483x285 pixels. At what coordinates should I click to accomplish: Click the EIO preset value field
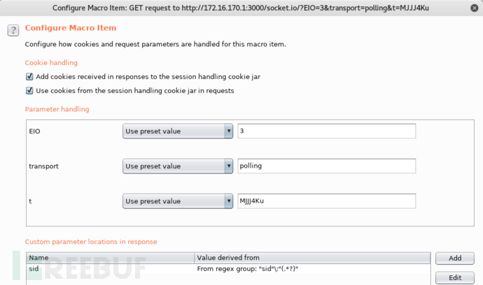click(326, 131)
